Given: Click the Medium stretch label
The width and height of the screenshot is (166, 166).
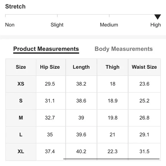Looking at the screenshot, I should click(109, 25).
